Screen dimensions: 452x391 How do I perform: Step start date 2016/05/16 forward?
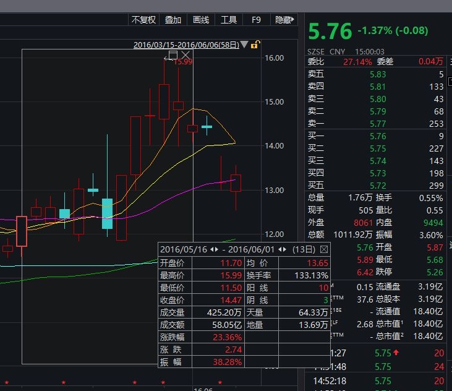pos(217,249)
